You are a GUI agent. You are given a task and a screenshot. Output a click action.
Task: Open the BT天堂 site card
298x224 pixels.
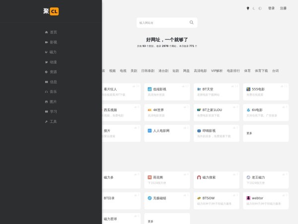point(216,92)
